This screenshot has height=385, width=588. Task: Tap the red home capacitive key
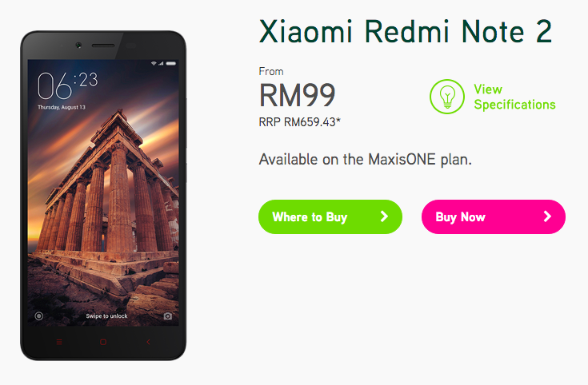click(103, 342)
